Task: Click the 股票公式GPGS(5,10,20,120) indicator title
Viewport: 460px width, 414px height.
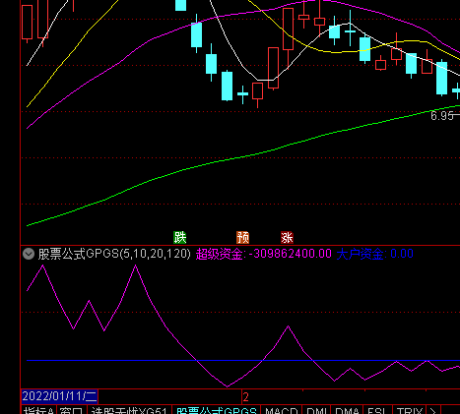Action: [114, 254]
